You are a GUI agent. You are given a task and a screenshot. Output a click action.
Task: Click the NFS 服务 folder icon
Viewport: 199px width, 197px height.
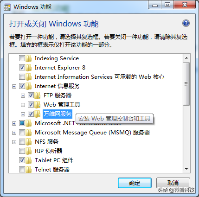29,142
